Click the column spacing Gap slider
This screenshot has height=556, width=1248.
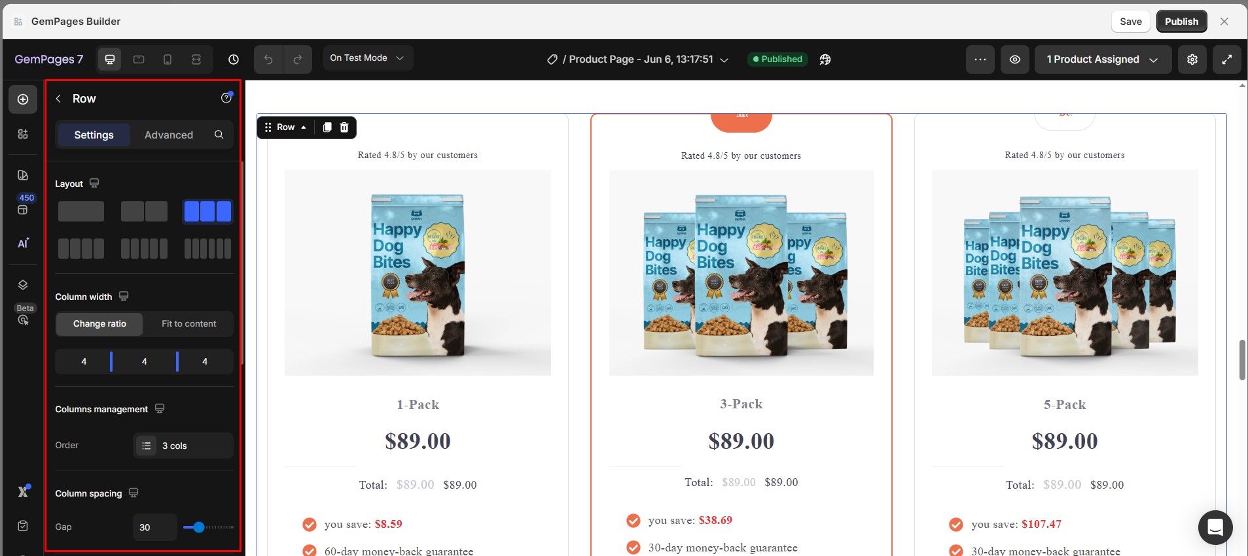pyautogui.click(x=208, y=527)
